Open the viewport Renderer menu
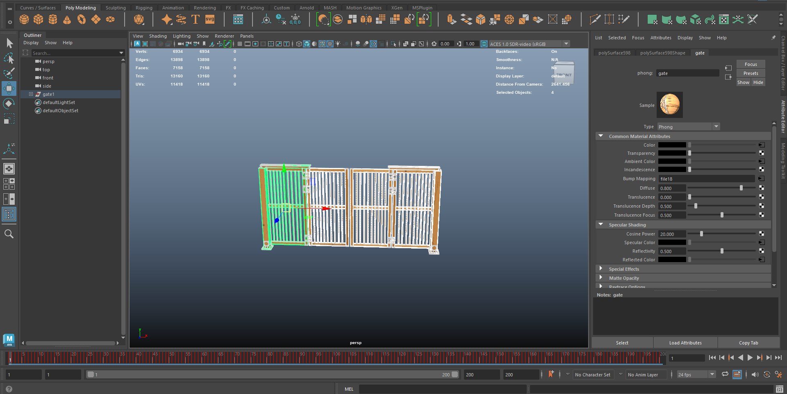 coord(224,36)
